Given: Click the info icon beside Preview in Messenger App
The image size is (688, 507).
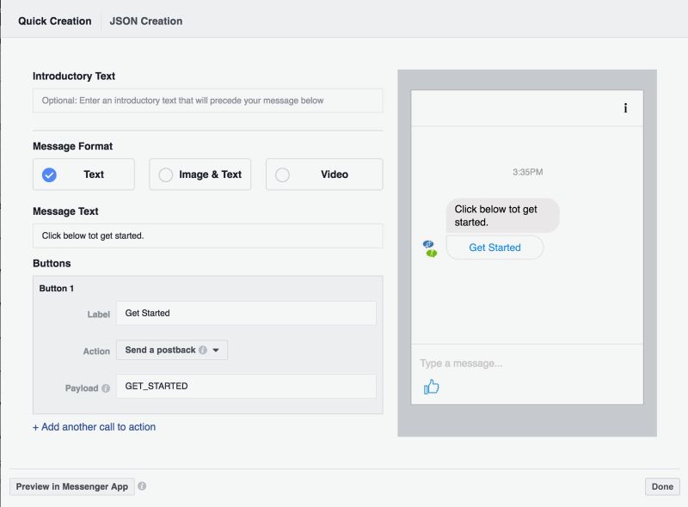Looking at the screenshot, I should click(142, 486).
